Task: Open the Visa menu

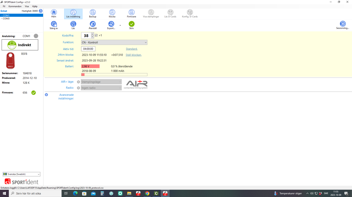Action: pos(27,7)
